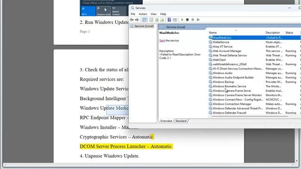Image resolution: width=301 pixels, height=169 pixels.
Task: Toggle the Show/Hide Action Pane icon
Action: coord(174,20)
